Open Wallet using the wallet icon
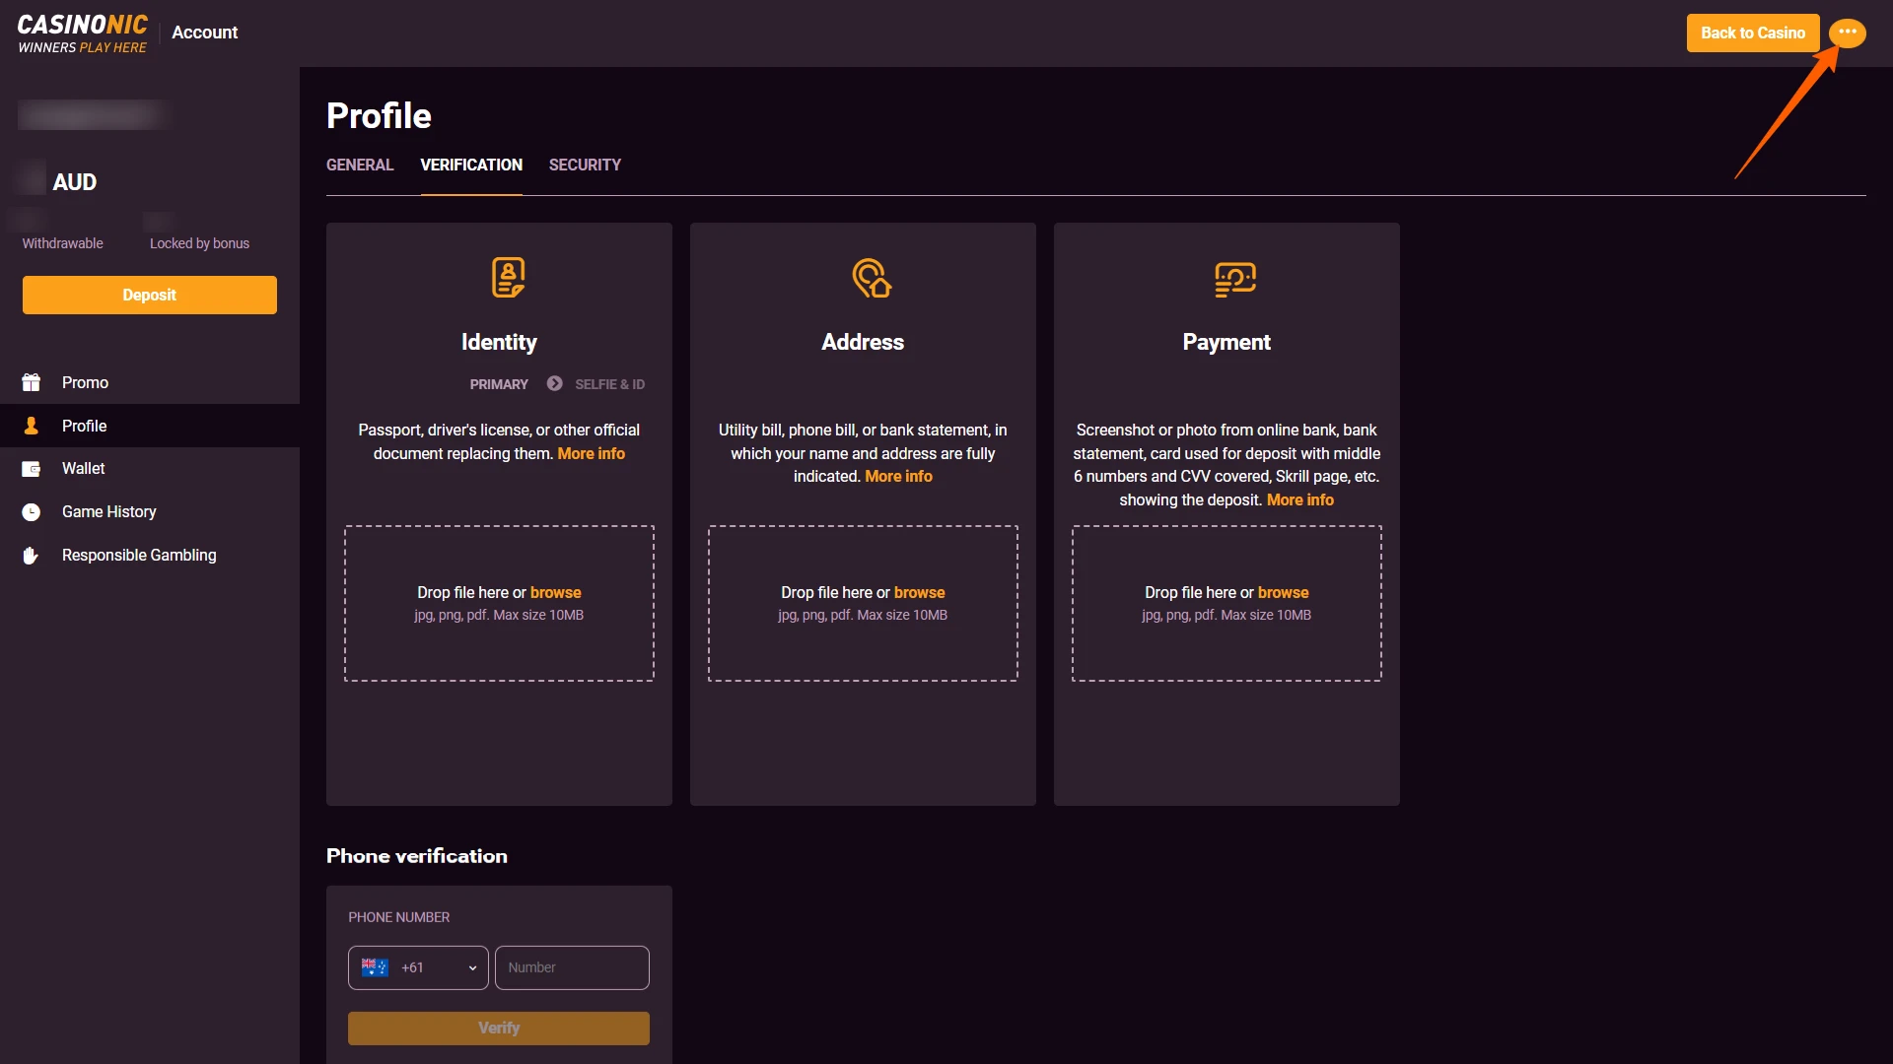This screenshot has height=1064, width=1893. (x=31, y=468)
